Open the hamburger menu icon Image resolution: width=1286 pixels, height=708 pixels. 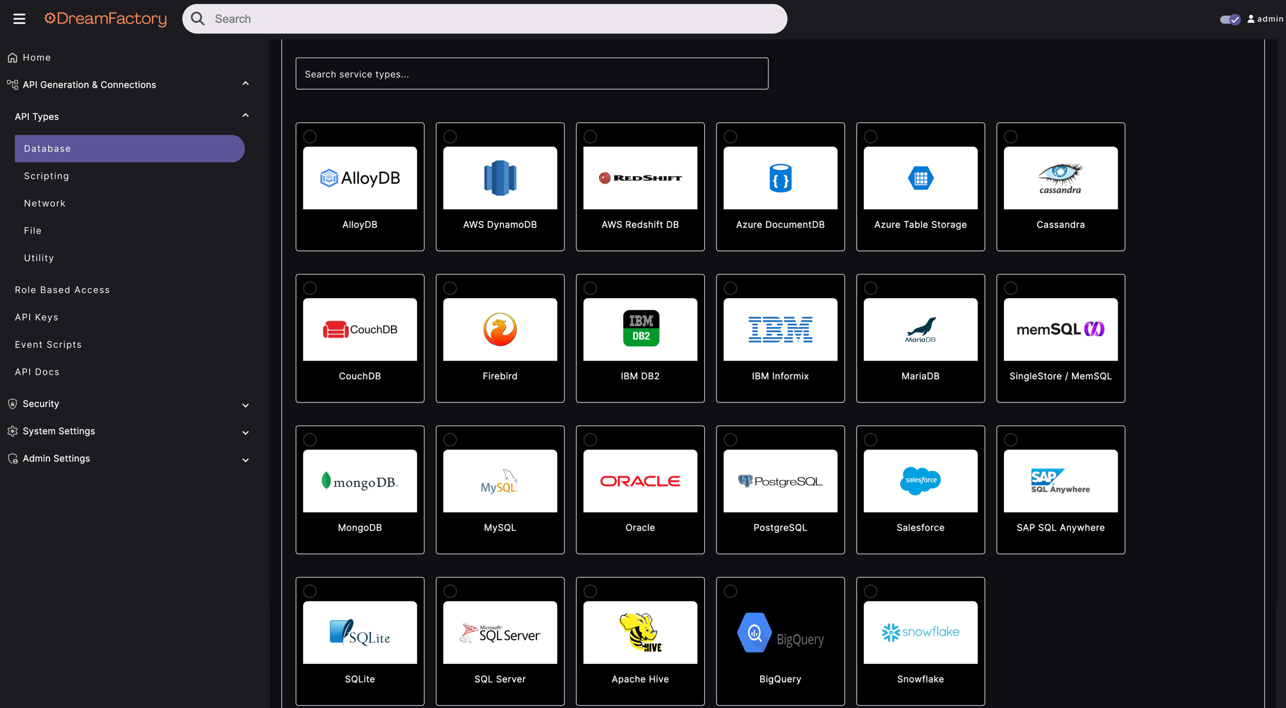(19, 19)
